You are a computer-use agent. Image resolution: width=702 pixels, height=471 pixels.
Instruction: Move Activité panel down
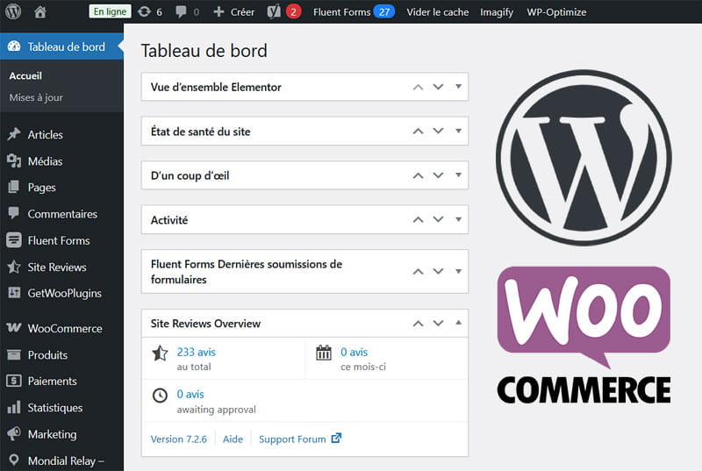[438, 219]
